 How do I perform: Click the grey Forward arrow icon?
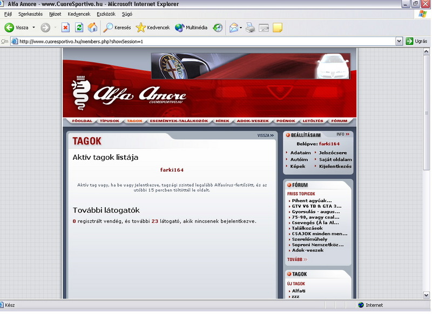[45, 28]
